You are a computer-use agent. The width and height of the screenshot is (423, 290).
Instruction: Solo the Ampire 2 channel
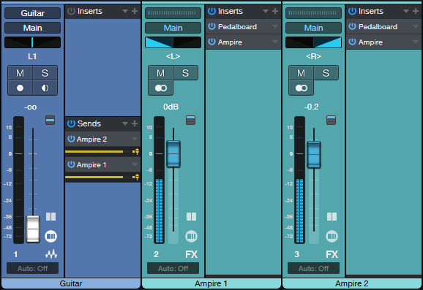(x=326, y=73)
